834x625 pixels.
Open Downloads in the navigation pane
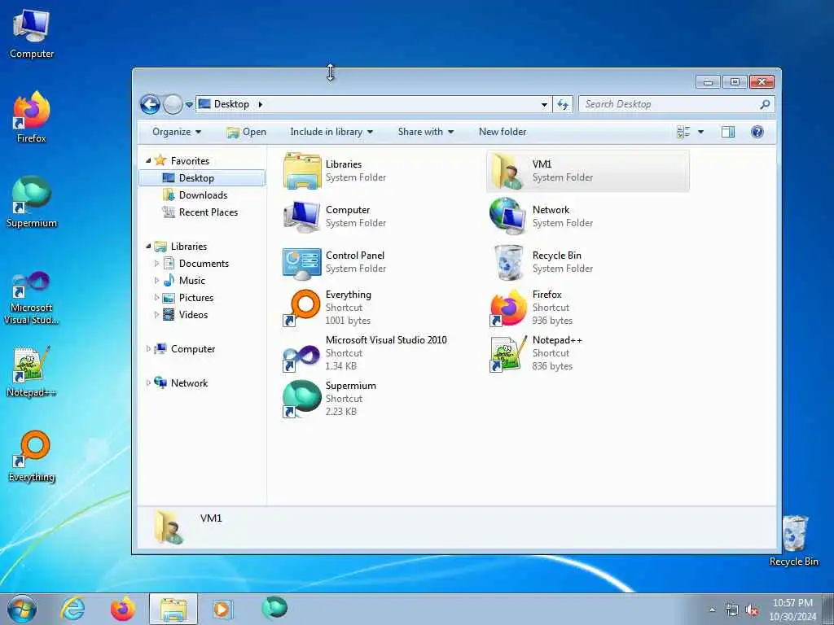[x=203, y=195]
